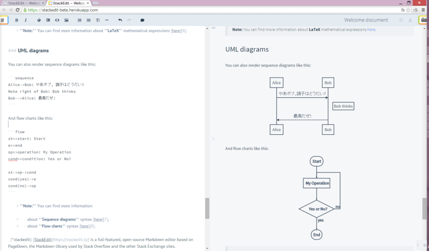Undo the last edit

point(120,20)
